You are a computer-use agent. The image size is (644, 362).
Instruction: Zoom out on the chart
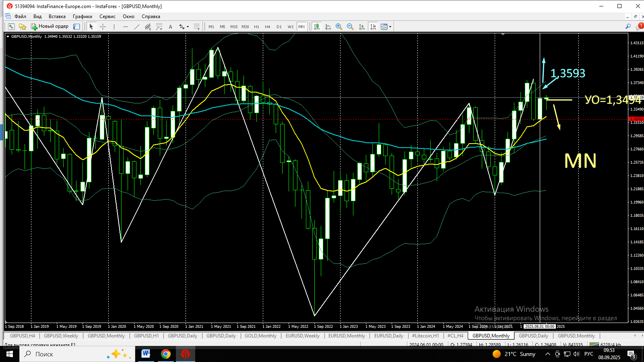coord(350,27)
